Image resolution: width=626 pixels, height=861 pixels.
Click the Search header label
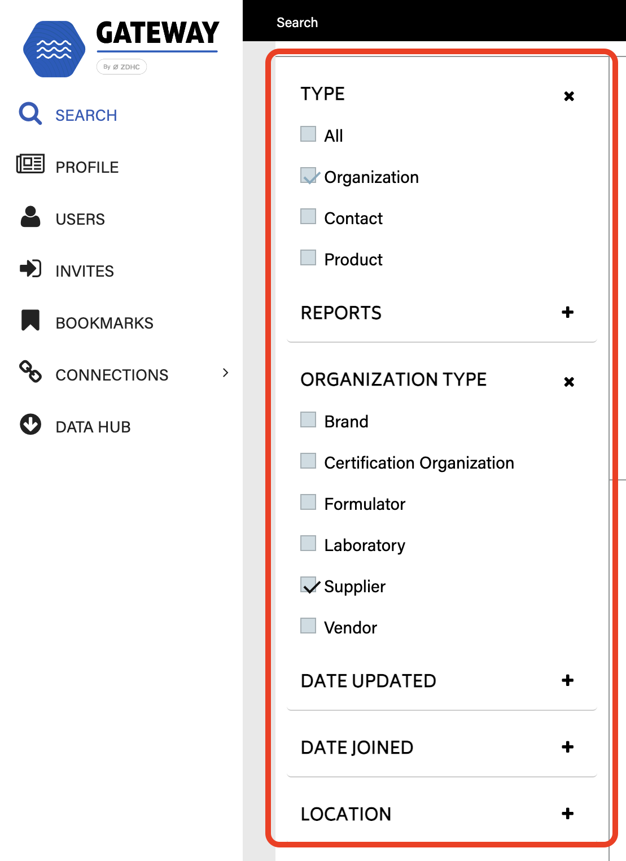pos(297,23)
